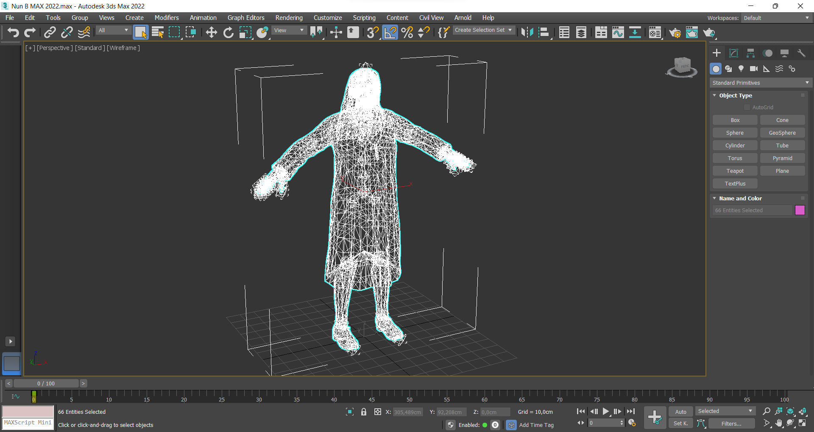Open key filter Selected dropdown
This screenshot has width=814, height=432.
(x=725, y=411)
